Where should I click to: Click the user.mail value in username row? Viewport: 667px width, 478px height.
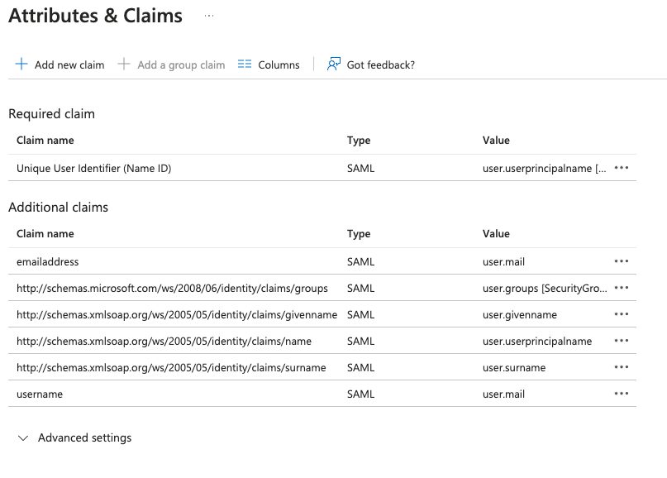click(x=503, y=394)
